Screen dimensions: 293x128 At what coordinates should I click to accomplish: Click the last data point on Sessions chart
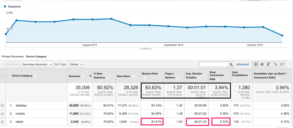[x=282, y=36]
